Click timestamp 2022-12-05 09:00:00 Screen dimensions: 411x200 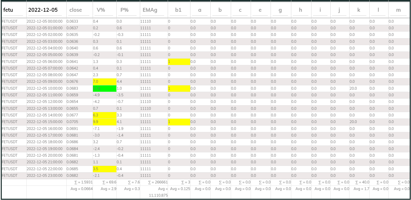tap(44, 82)
